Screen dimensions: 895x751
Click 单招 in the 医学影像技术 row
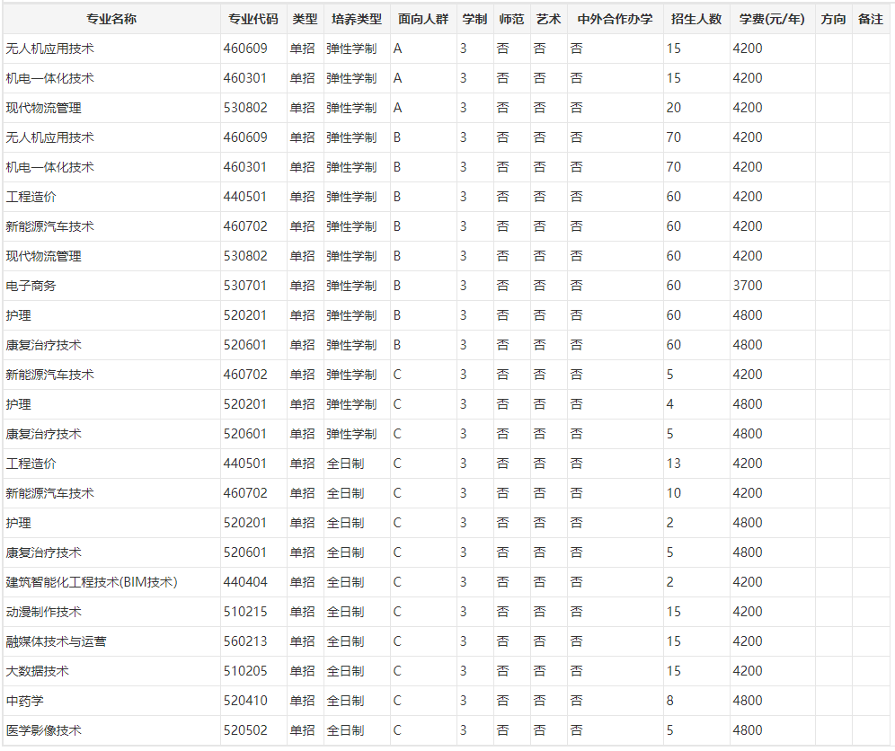[x=302, y=730]
